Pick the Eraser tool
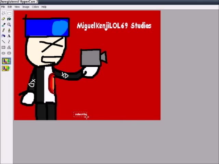This screenshot has height=164, width=219. [x=3, y=19]
